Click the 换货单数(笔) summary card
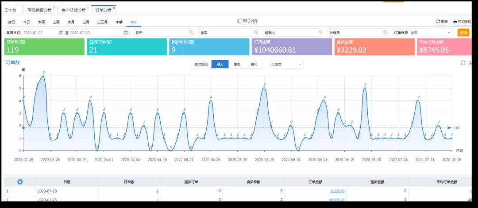This screenshot has width=478, height=208. pyautogui.click(x=209, y=46)
